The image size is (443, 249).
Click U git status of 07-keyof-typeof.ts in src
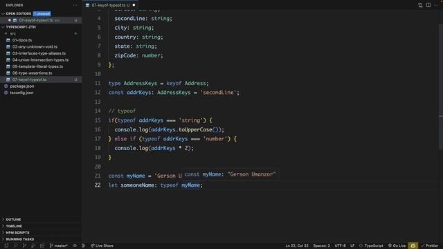(75, 80)
